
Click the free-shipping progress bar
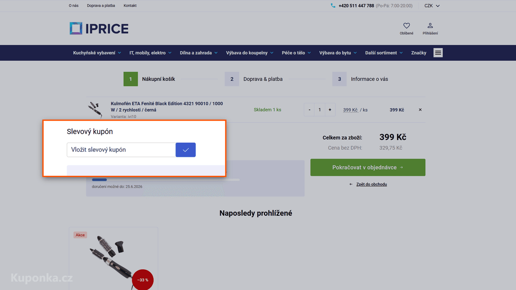[166, 180]
